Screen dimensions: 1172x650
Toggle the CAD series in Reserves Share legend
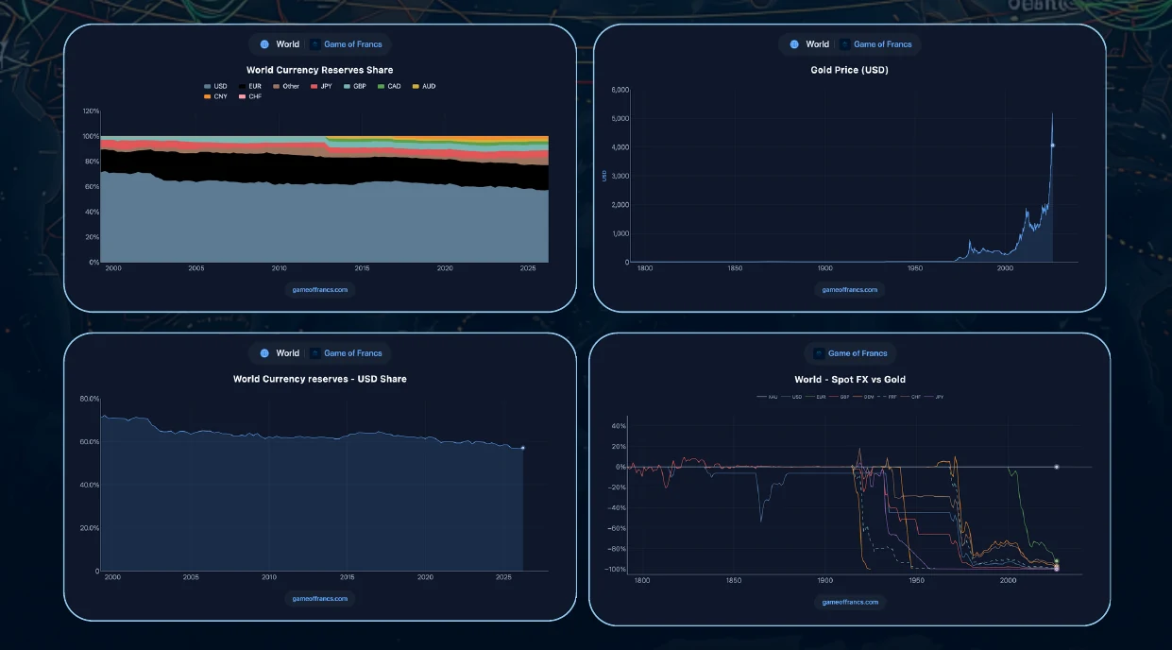(389, 86)
